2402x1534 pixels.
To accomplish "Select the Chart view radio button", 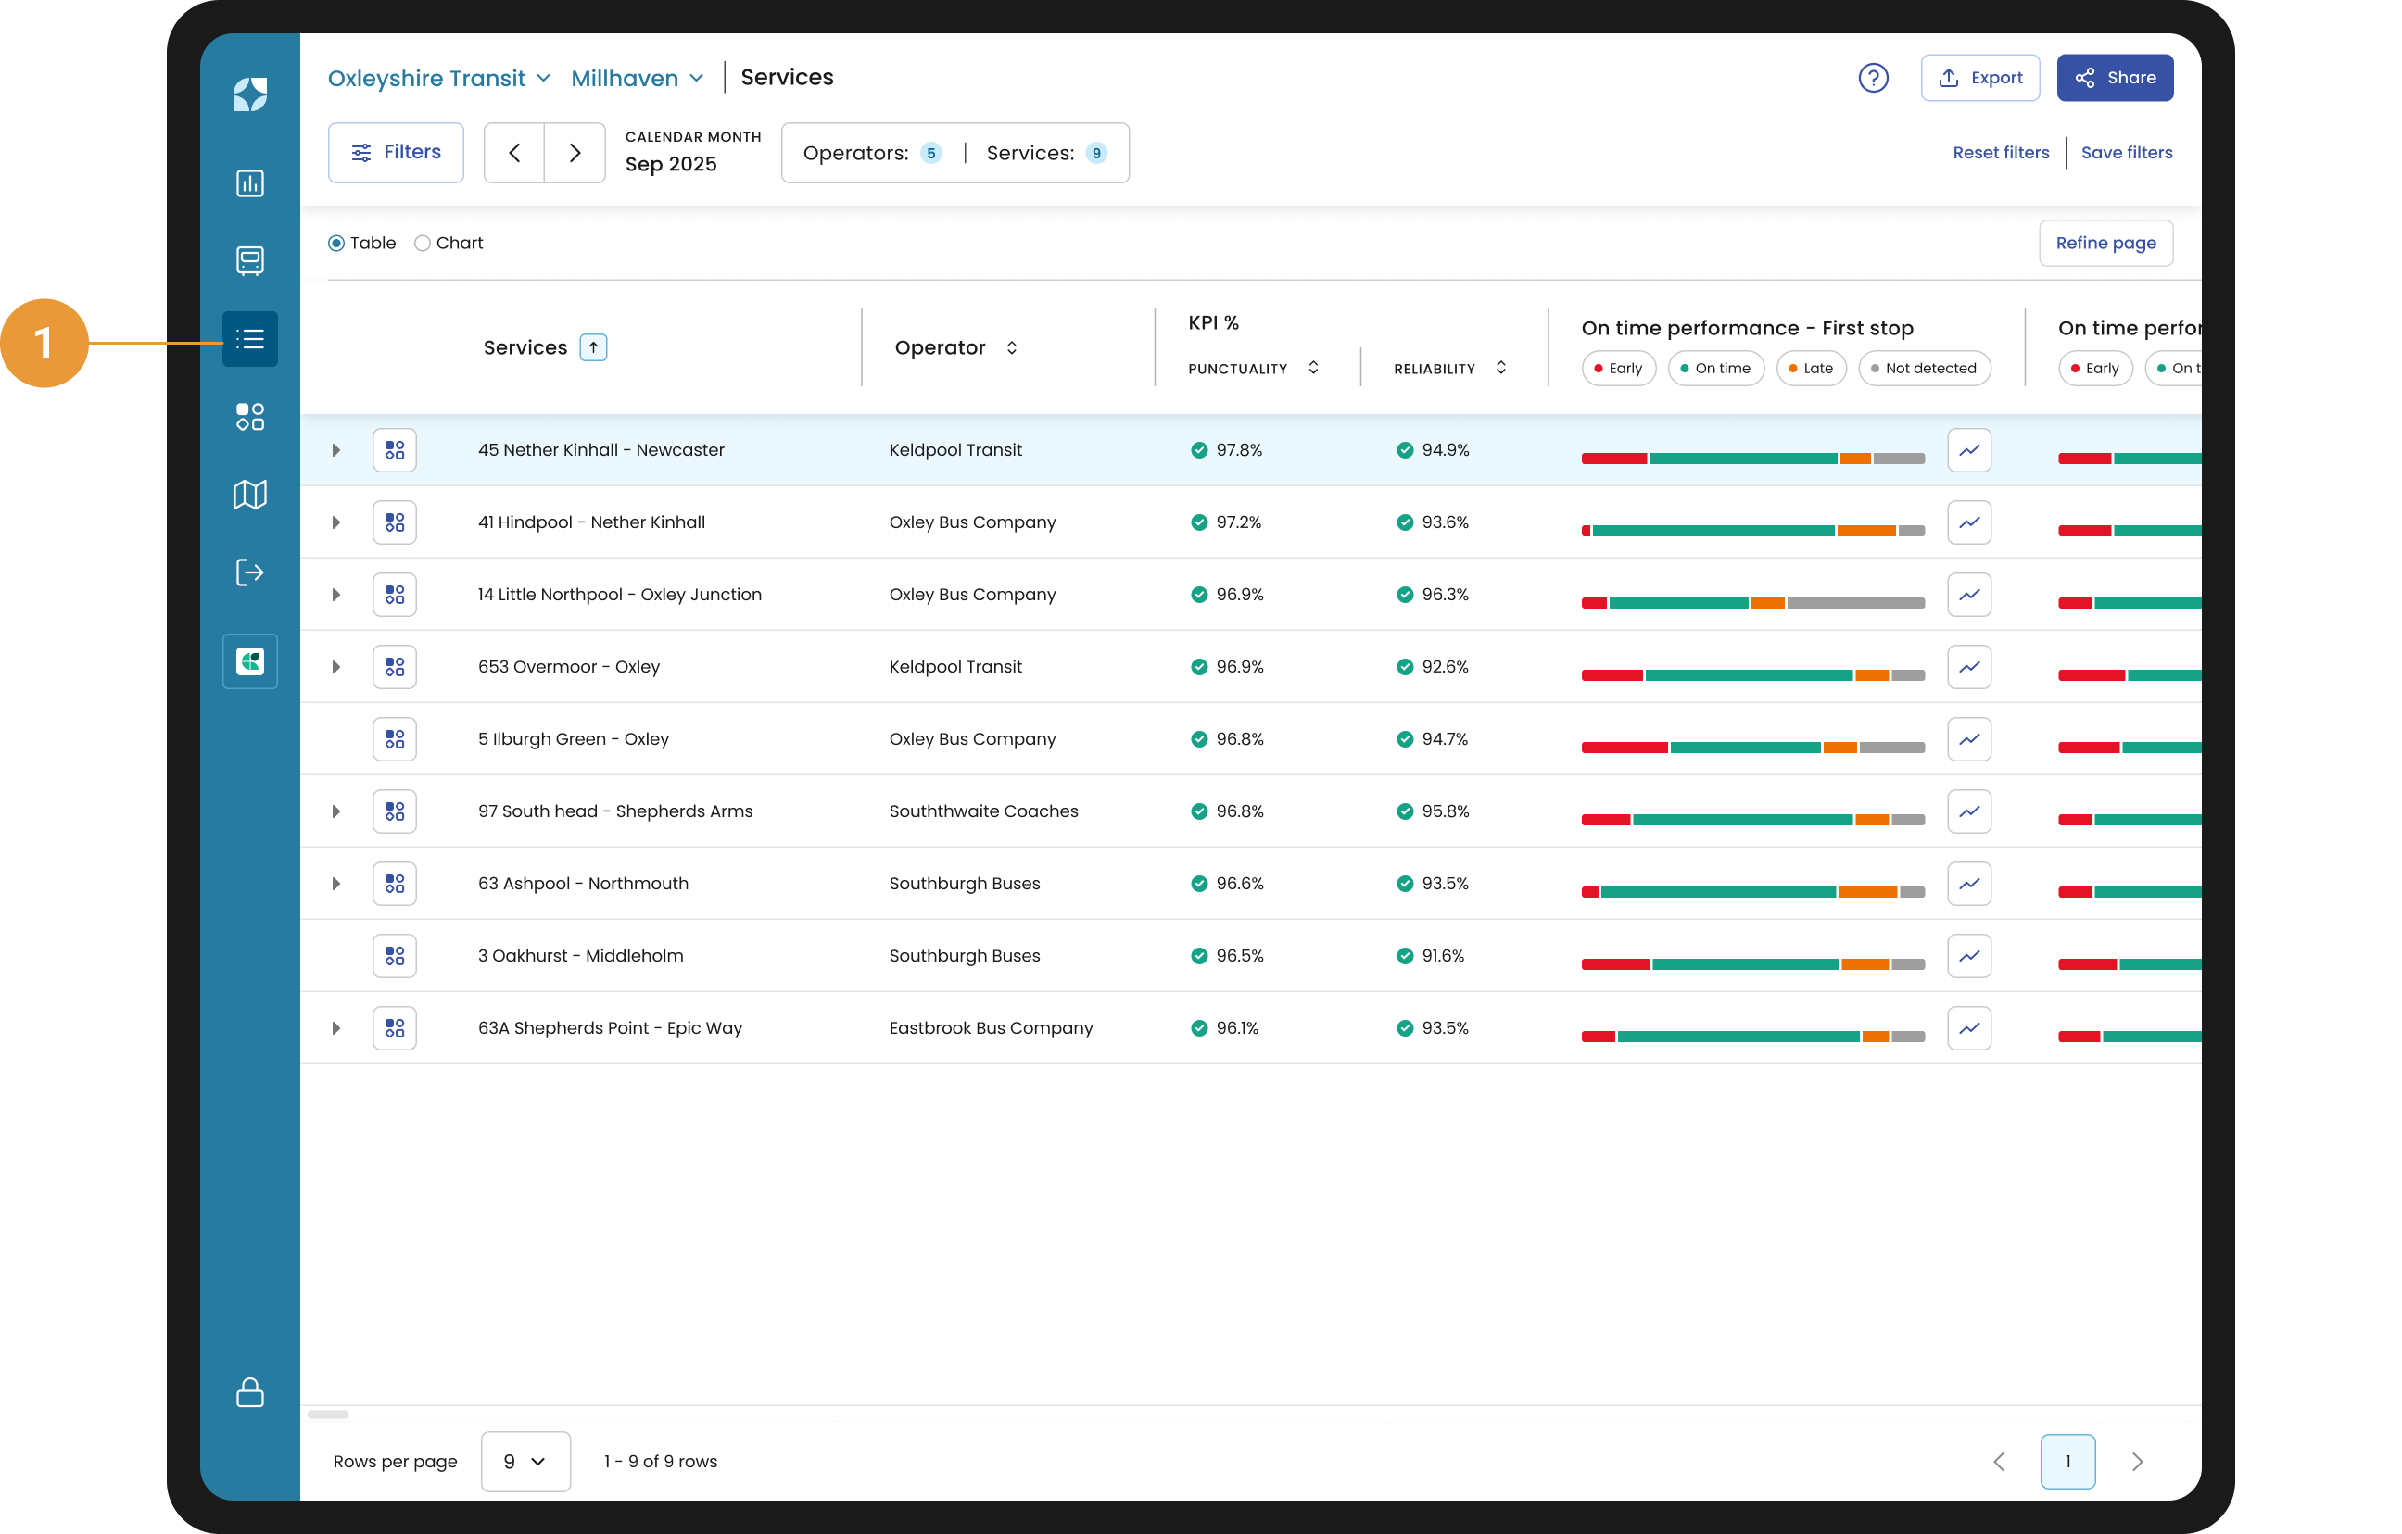I will (423, 244).
